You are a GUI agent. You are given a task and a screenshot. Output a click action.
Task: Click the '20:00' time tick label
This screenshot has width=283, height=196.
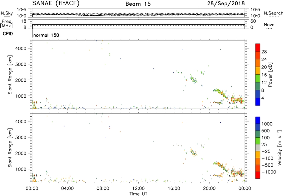(x=209, y=189)
